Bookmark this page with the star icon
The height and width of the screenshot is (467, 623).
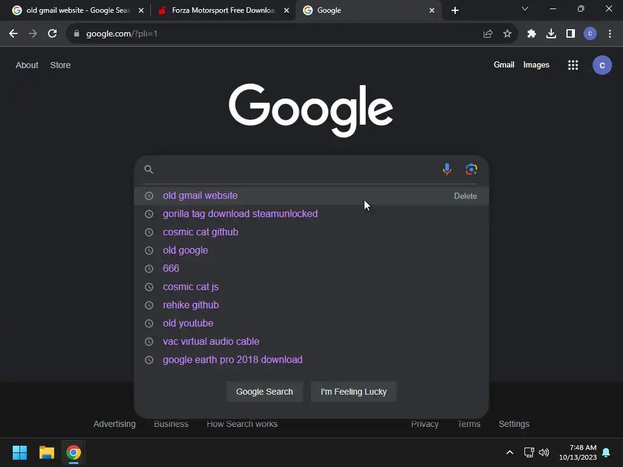tap(507, 34)
